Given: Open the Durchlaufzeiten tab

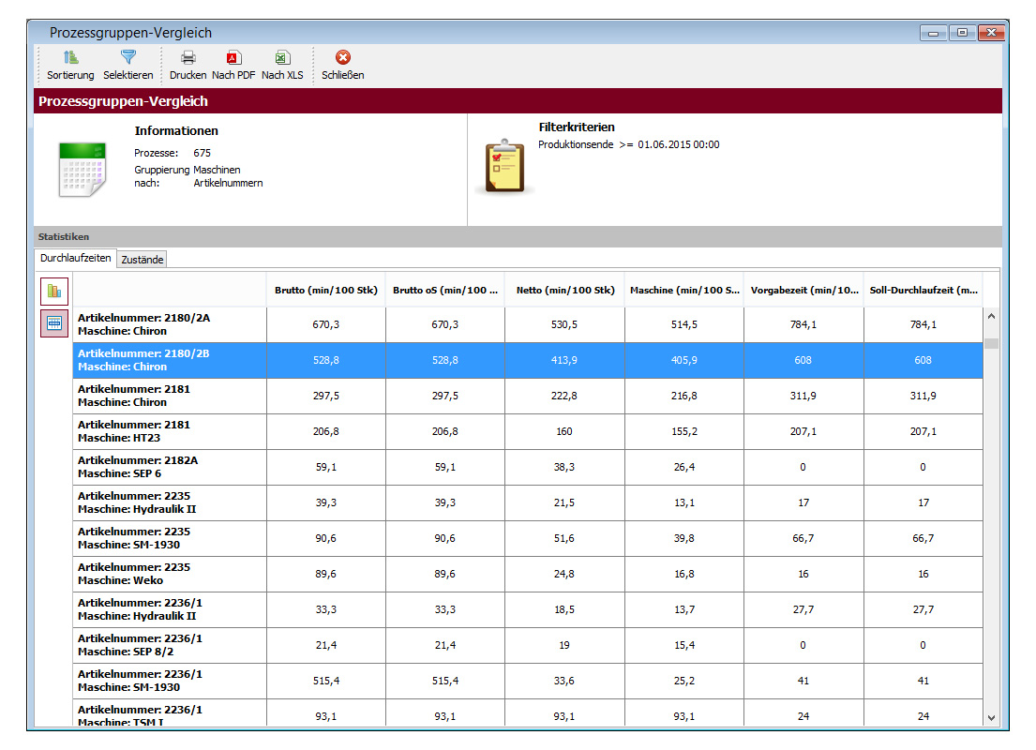Looking at the screenshot, I should (75, 258).
